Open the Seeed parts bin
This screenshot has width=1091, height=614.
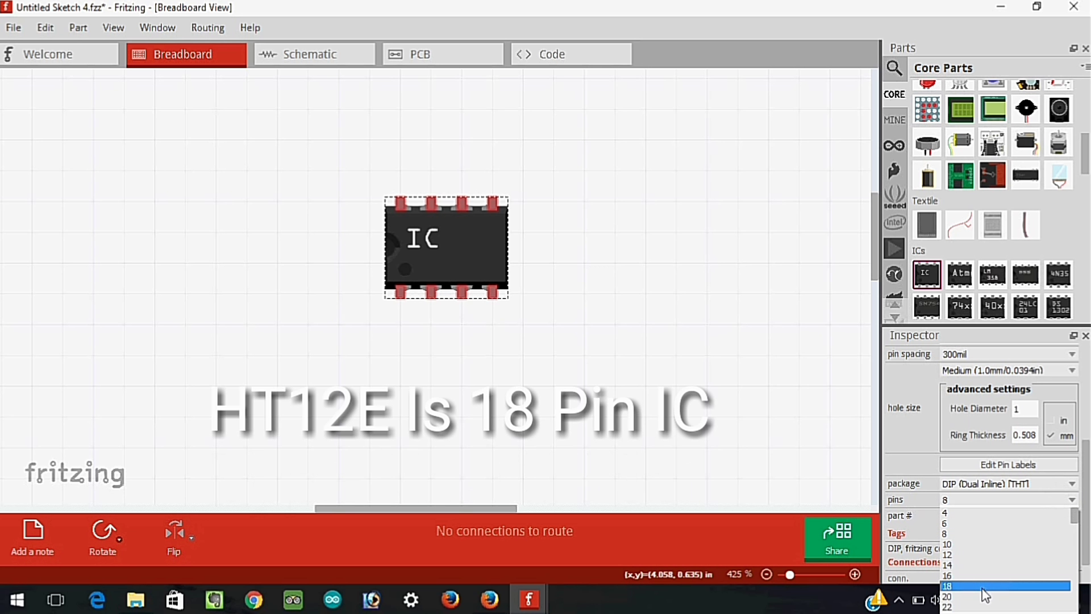[894, 196]
